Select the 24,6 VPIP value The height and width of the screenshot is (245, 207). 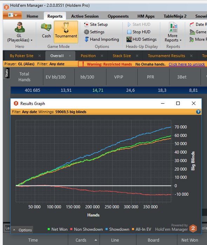(x=131, y=90)
